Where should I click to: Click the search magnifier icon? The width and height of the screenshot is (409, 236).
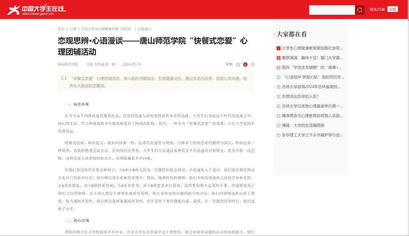point(359,10)
